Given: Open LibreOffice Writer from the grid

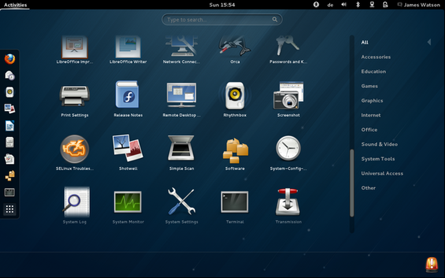Looking at the screenshot, I should [128, 49].
